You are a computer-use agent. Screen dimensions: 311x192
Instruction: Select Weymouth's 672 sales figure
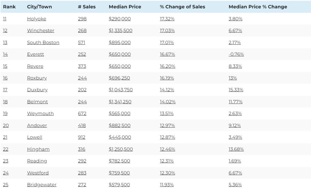click(82, 113)
